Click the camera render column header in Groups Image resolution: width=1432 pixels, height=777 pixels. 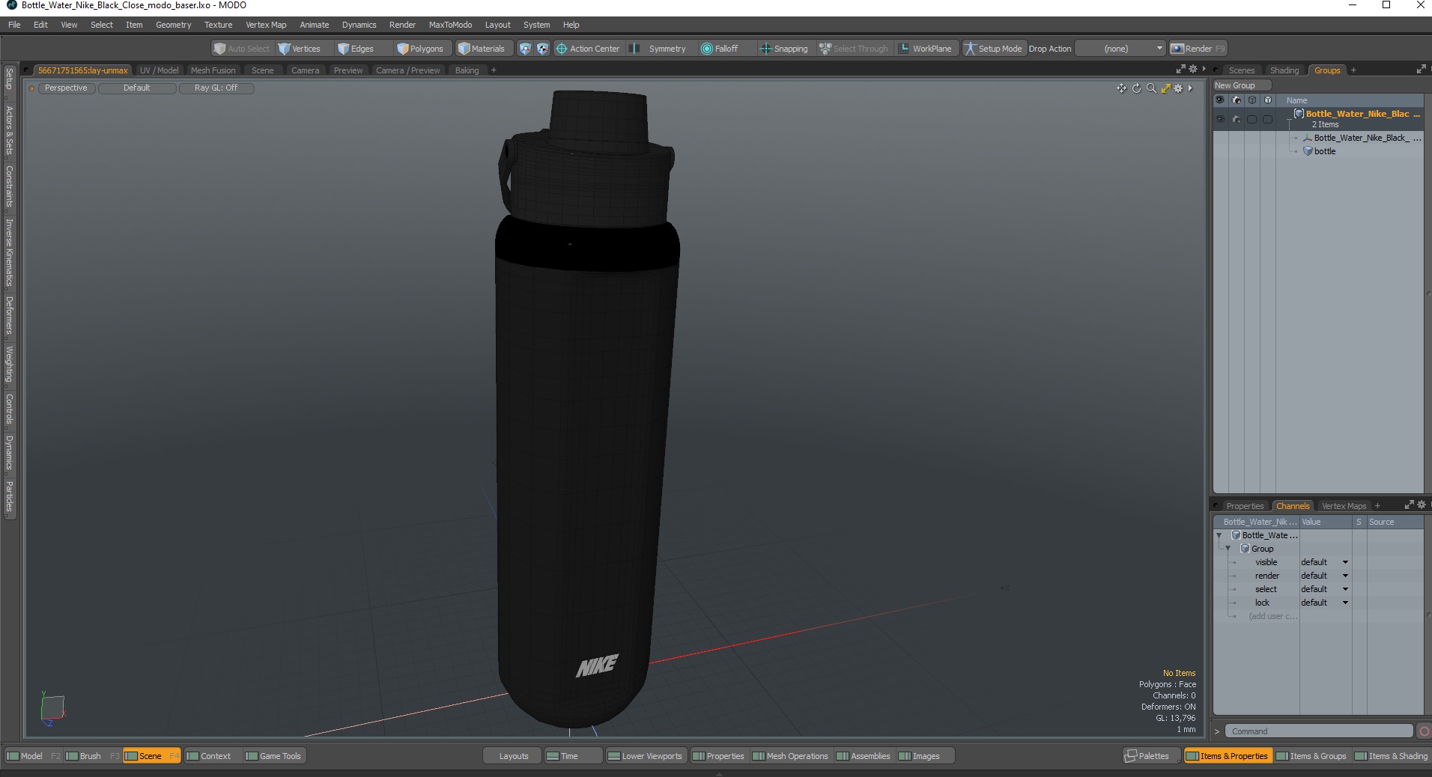click(x=1236, y=100)
